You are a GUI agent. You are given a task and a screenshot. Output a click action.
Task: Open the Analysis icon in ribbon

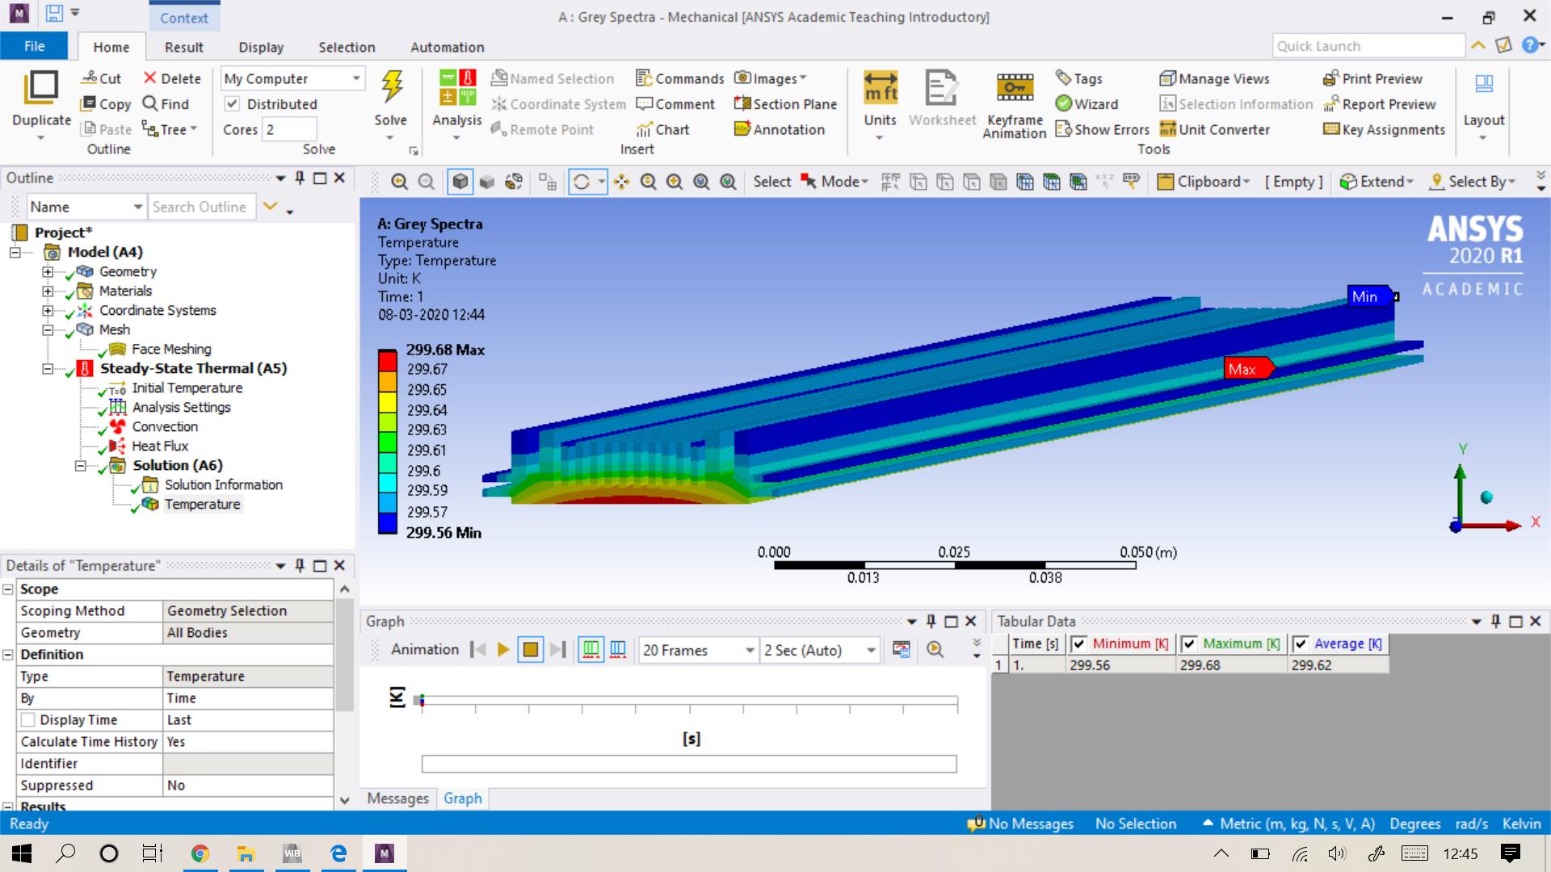(x=456, y=87)
